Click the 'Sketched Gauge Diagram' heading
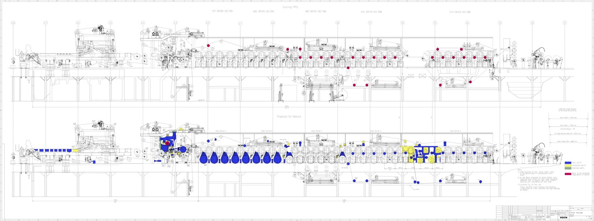This screenshot has width=594, height=221. pos(568,109)
